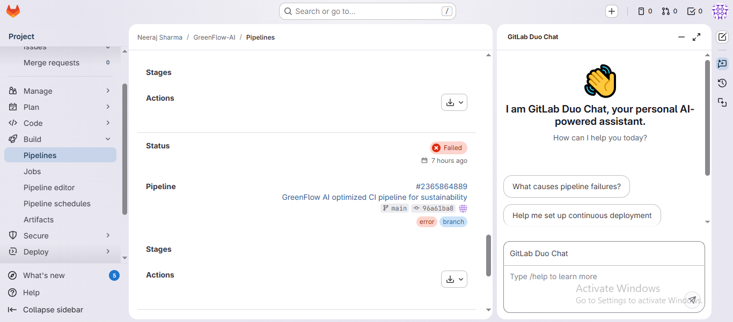The width and height of the screenshot is (733, 322).
Task: Click the pipeline author avatar icon
Action: (463, 208)
